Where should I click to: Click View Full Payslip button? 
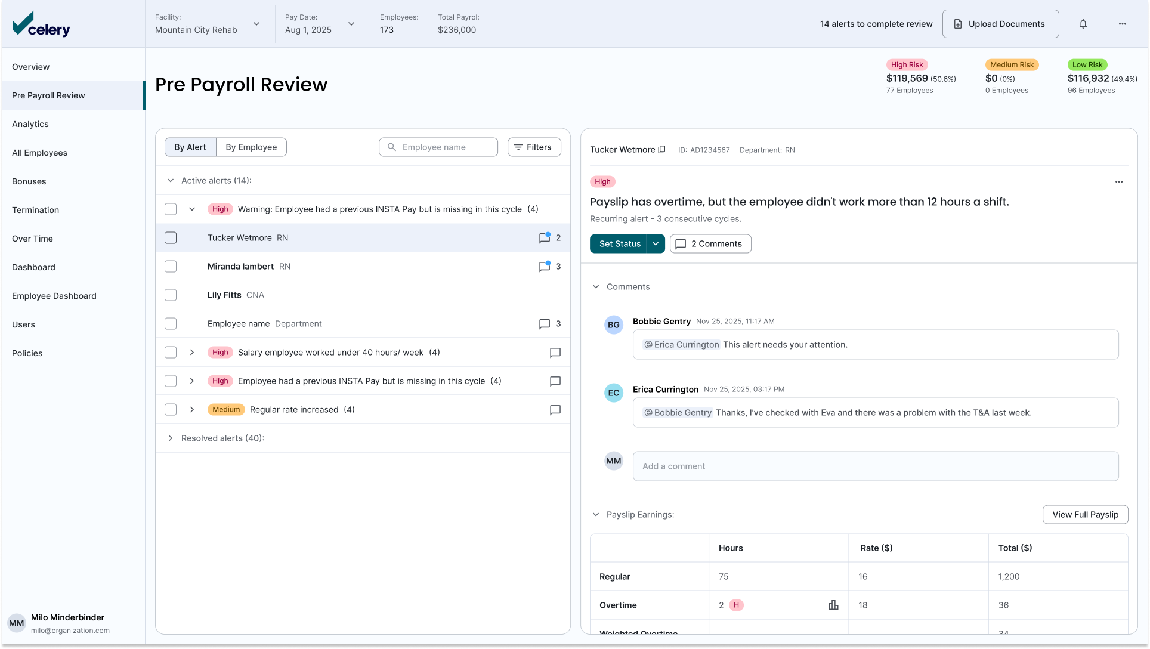[1085, 515]
